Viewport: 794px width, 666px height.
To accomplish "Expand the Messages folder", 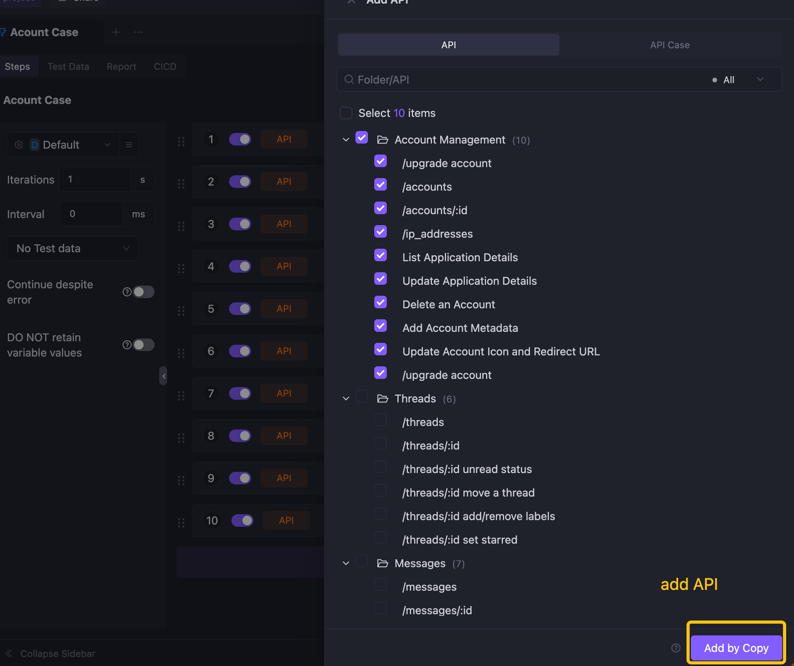I will (346, 564).
